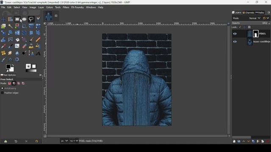Select the Pencil tool

click(38, 39)
